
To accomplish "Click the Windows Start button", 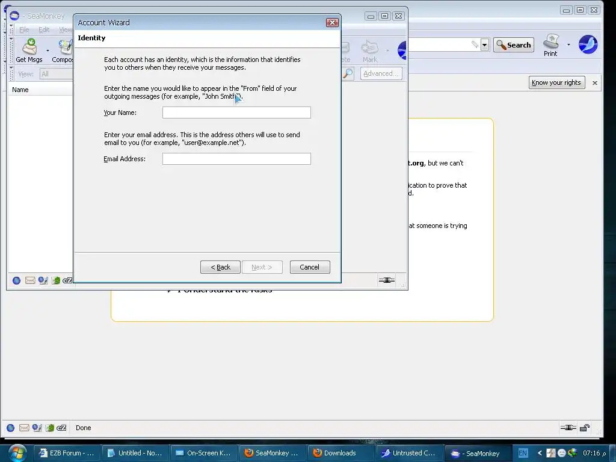I will (x=17, y=453).
